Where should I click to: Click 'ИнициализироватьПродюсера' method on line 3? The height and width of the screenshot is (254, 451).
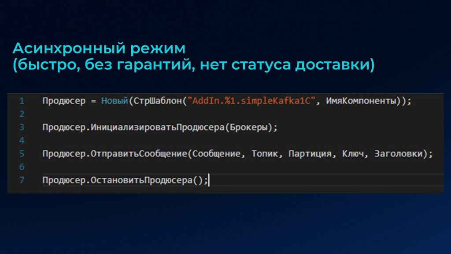click(158, 127)
